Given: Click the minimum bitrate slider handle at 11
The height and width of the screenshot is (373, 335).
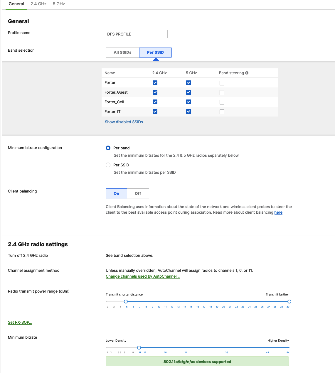Looking at the screenshot, I should (139, 347).
